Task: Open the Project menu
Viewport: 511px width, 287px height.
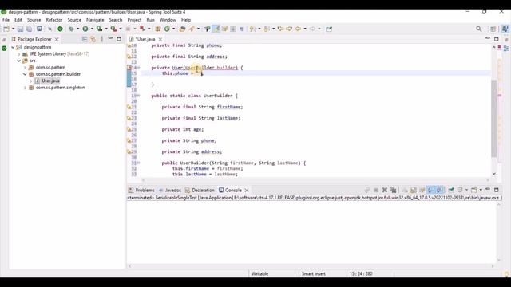Action: coord(134,20)
